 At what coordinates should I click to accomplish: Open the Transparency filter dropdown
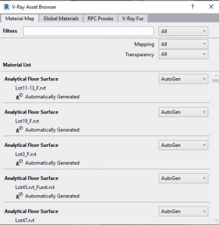point(183,54)
